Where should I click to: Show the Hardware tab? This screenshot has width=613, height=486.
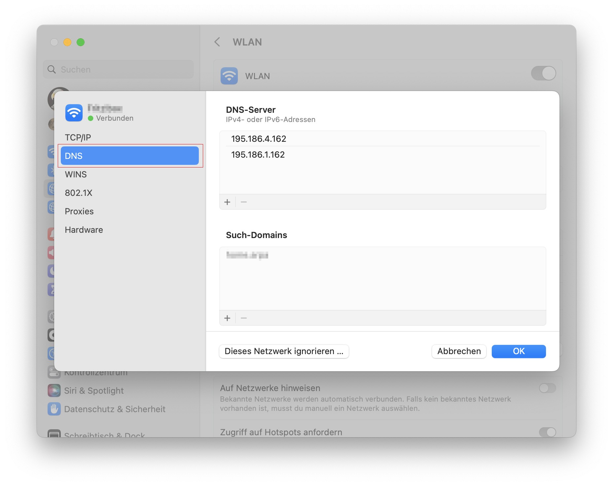coord(129,230)
